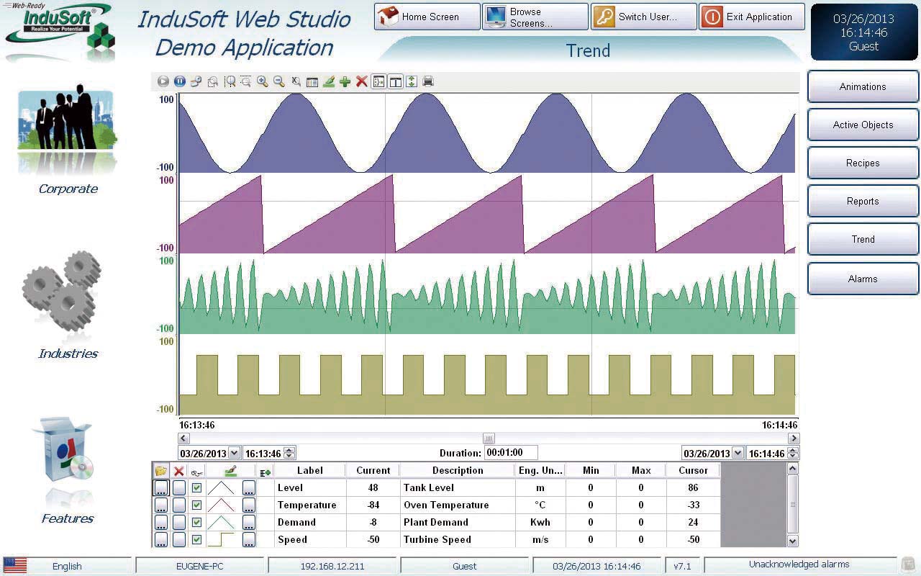This screenshot has height=576, width=921.
Task: Toggle multiple sections view icon in toolbar
Action: point(378,82)
